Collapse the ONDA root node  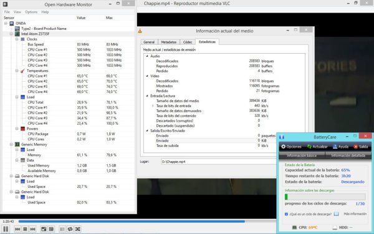(6, 24)
